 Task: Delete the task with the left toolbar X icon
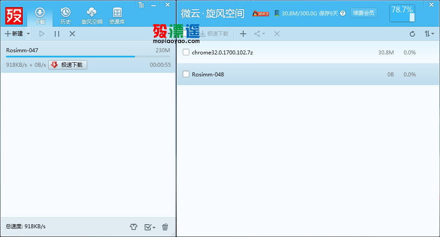click(x=72, y=34)
